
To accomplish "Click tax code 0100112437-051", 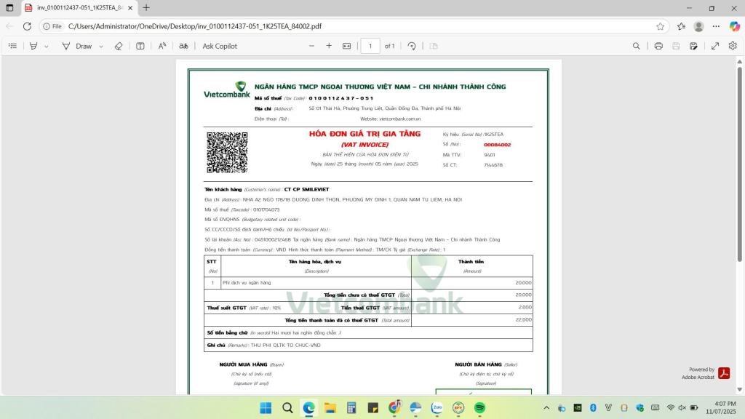I will point(340,98).
